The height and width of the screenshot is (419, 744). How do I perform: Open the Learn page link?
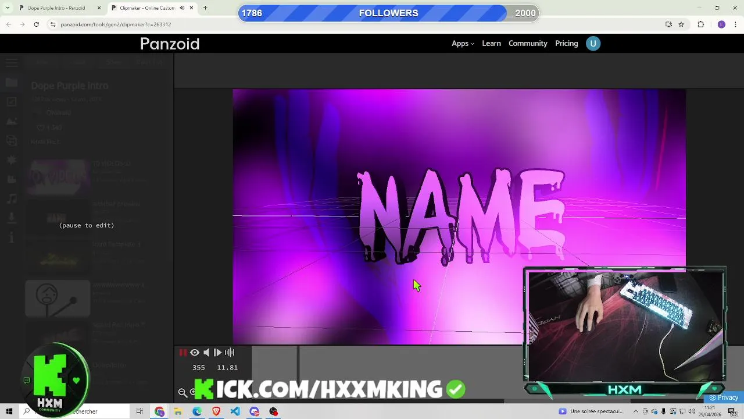coord(491,44)
